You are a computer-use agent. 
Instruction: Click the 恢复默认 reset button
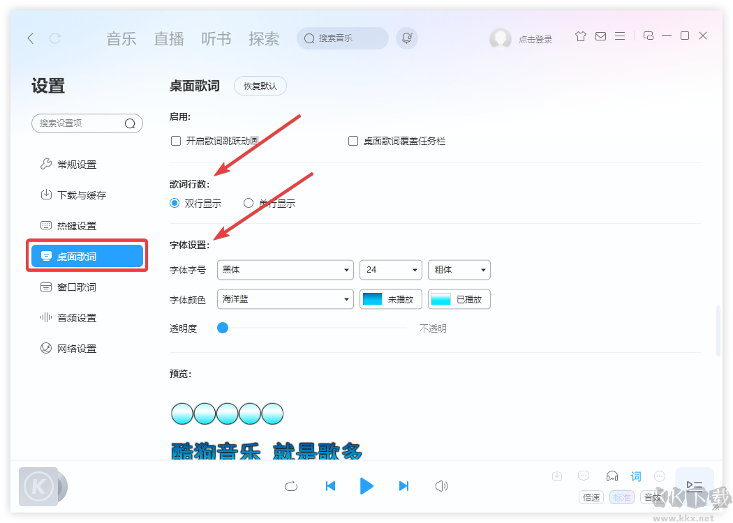pyautogui.click(x=260, y=86)
